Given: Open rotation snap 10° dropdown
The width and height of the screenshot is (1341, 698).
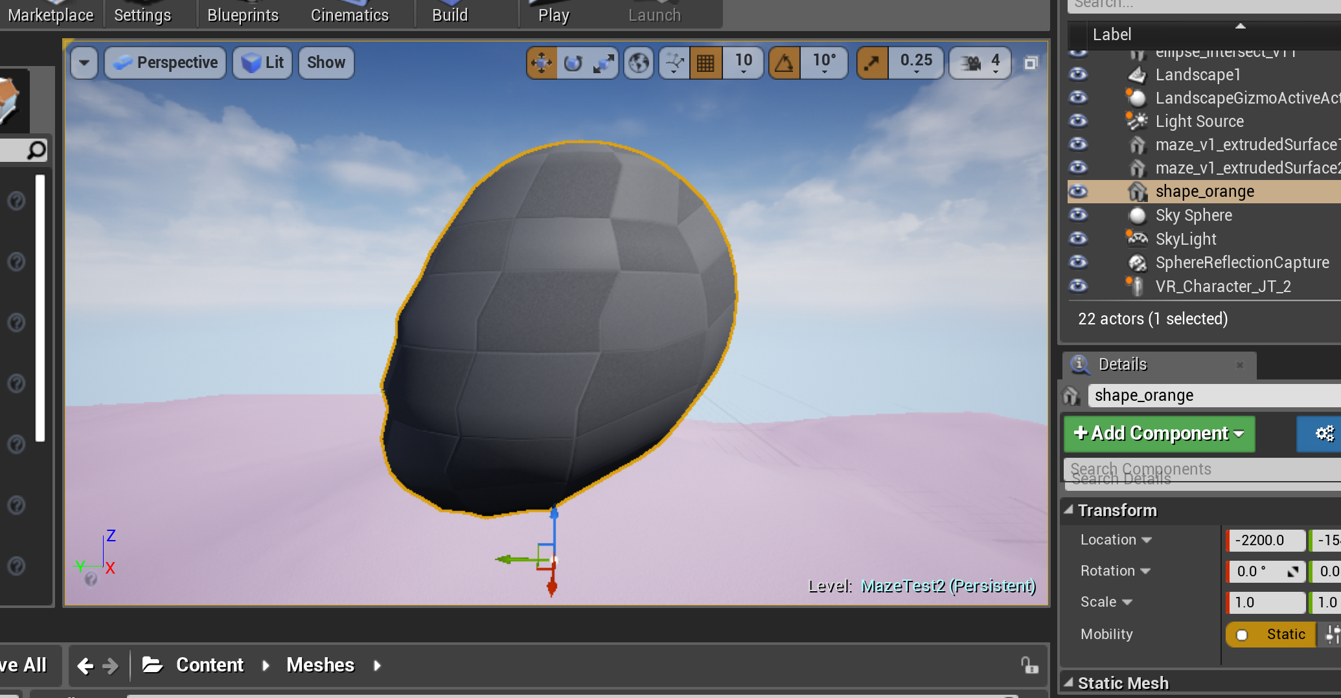Looking at the screenshot, I should (x=824, y=63).
